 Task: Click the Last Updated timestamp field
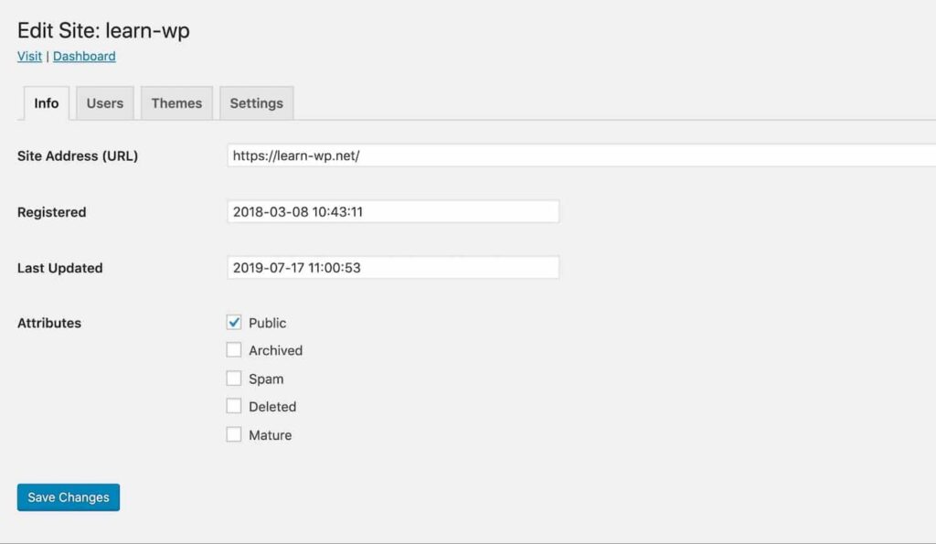pyautogui.click(x=393, y=267)
